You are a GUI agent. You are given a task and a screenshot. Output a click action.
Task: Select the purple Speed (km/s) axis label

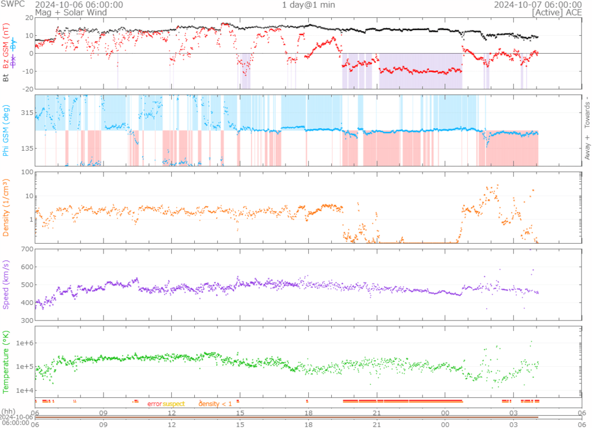click(x=6, y=284)
